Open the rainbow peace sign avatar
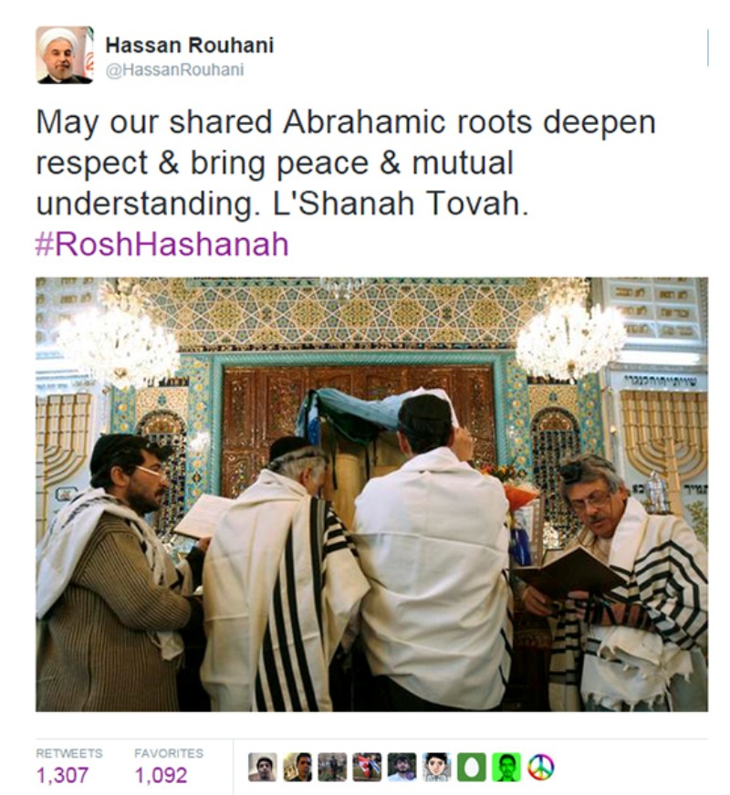730x795 pixels. point(541,767)
